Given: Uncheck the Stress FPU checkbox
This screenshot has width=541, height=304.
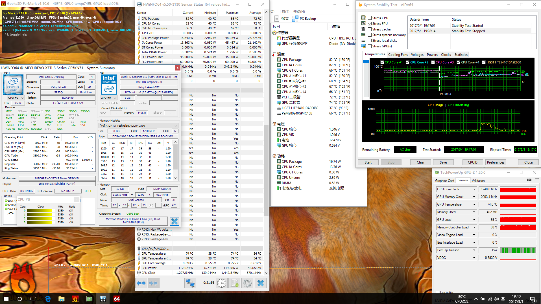Looking at the screenshot, I should (370, 24).
